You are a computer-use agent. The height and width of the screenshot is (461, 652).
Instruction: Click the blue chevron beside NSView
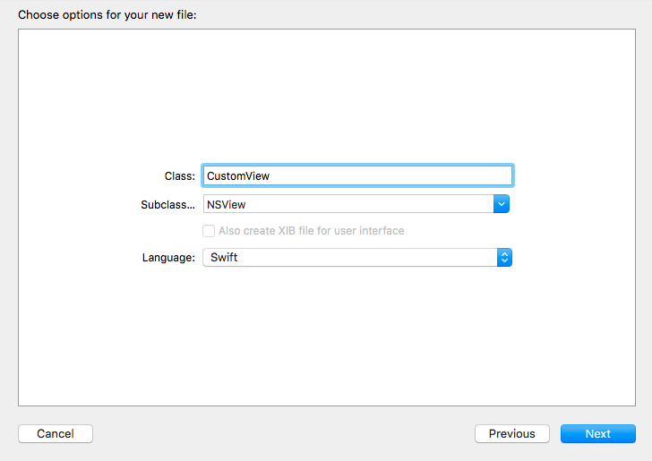click(502, 204)
